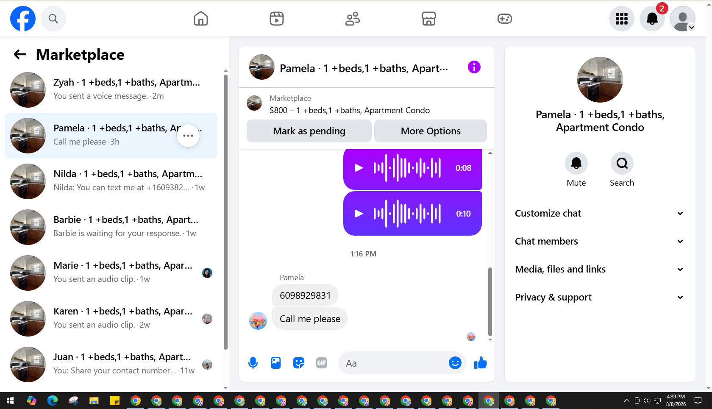712x409 pixels.
Task: Open the Marie apartment conversation
Action: [x=111, y=273]
